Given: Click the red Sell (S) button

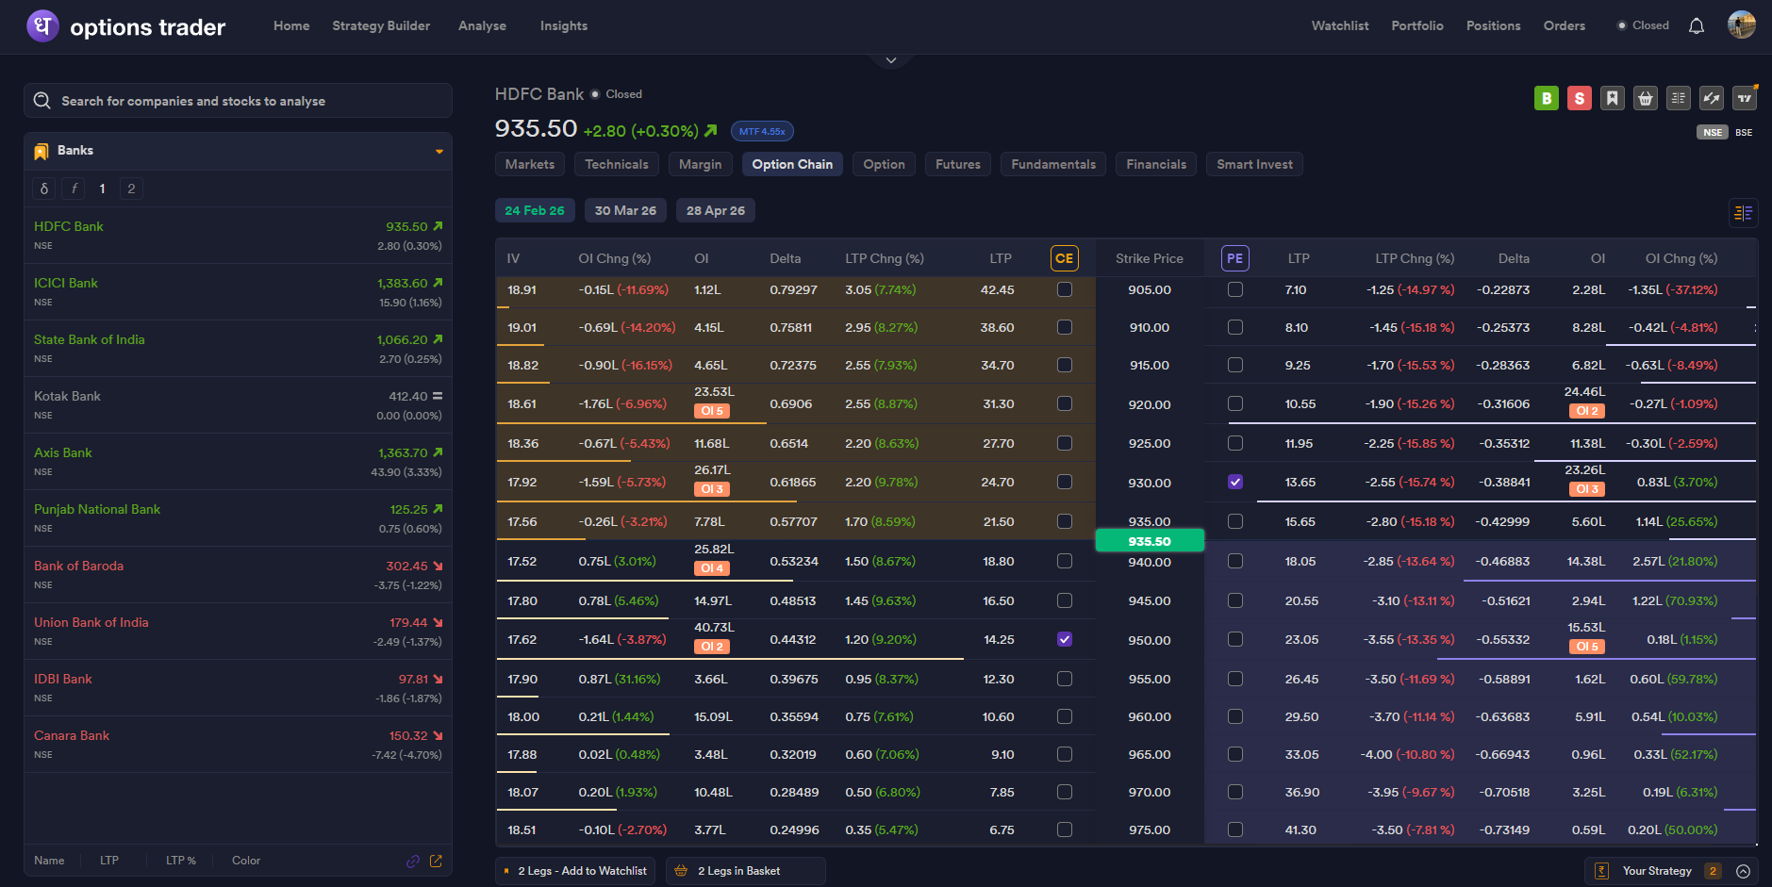Looking at the screenshot, I should click(x=1579, y=98).
